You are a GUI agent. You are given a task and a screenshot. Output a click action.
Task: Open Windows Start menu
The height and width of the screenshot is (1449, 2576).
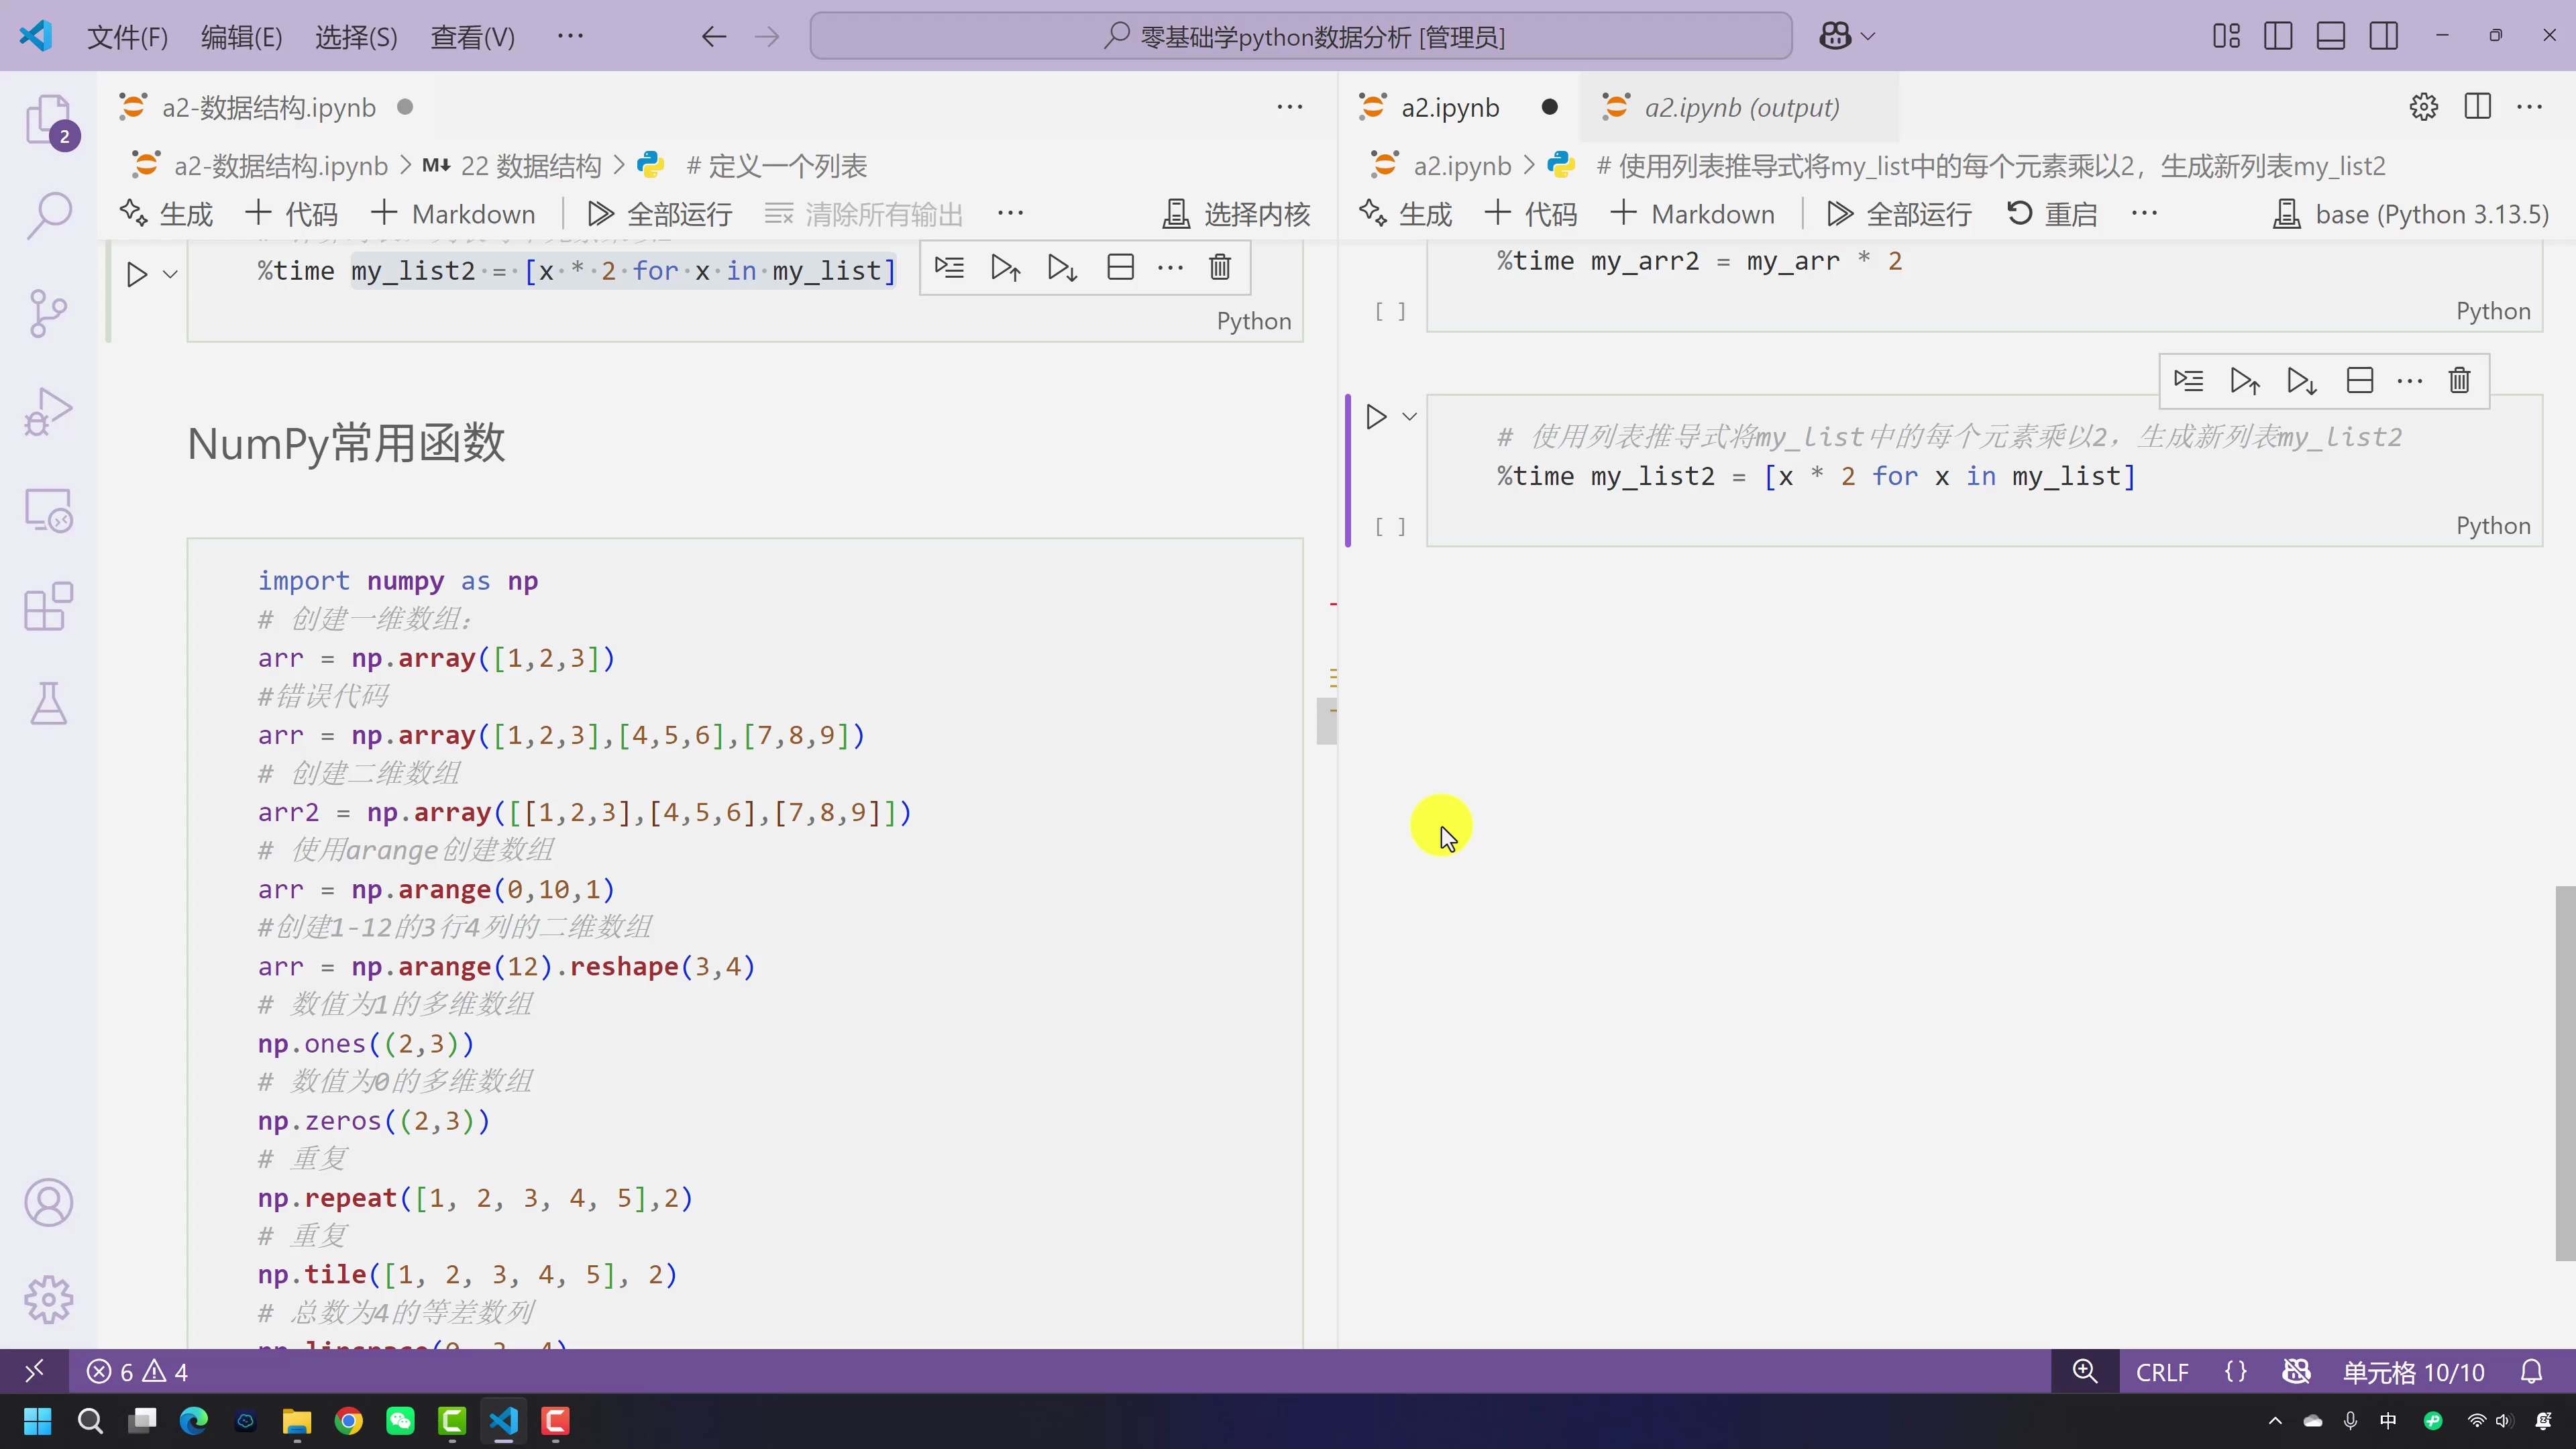(37, 1421)
